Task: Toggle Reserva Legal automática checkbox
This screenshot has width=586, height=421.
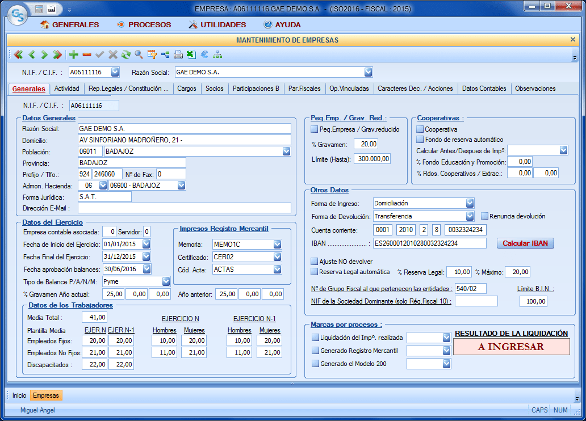Action: [x=315, y=272]
